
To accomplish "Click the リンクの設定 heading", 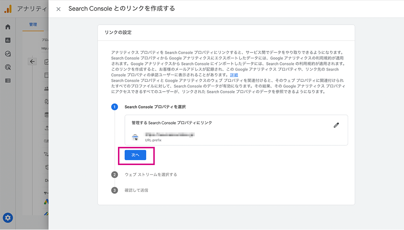I will tap(118, 32).
